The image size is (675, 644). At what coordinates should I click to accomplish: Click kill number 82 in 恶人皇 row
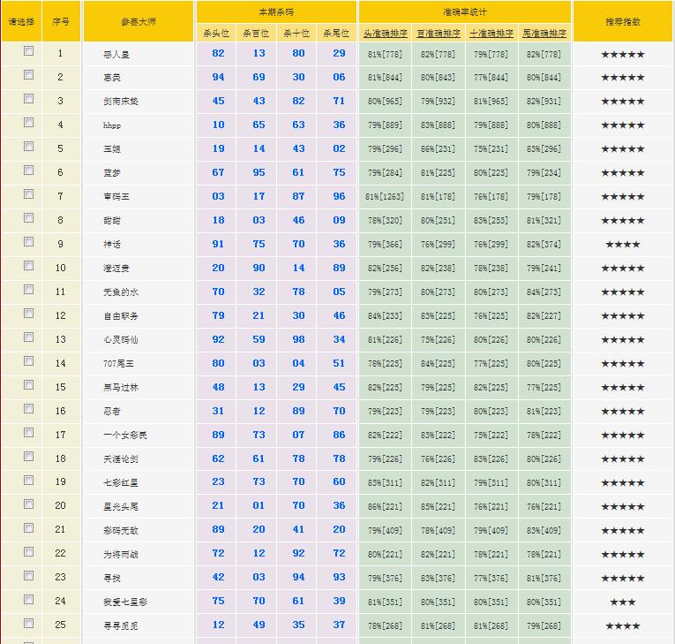[x=218, y=54]
